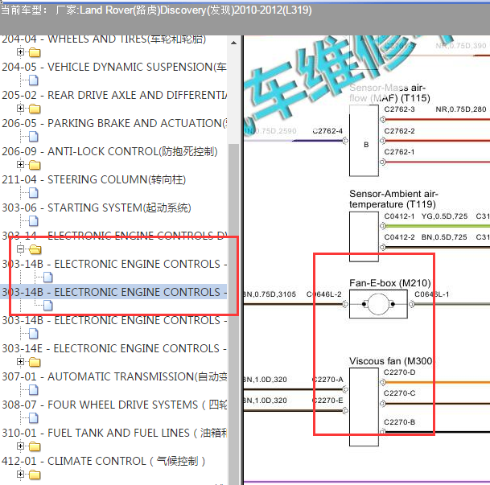Select the 204-05 Vehicle Dynamic Suspension row

pyautogui.click(x=114, y=67)
